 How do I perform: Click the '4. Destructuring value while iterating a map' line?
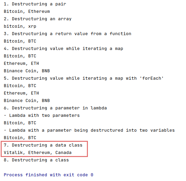pyautogui.click(x=63, y=49)
